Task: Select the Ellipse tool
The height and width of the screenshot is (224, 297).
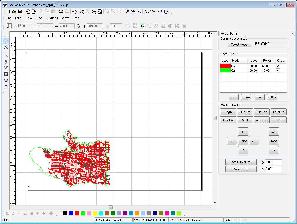Action: click(6, 80)
